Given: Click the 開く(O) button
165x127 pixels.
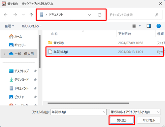Looking at the screenshot, I should click(122, 120).
